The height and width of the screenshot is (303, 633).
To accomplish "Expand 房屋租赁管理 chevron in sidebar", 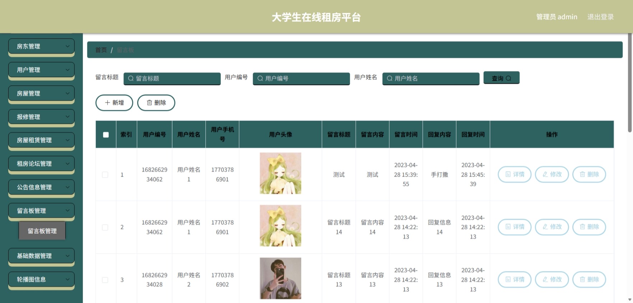I will point(68,140).
